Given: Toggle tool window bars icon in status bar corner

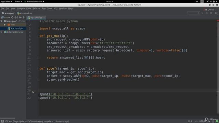Looking at the screenshot, I should [x=2, y=121].
